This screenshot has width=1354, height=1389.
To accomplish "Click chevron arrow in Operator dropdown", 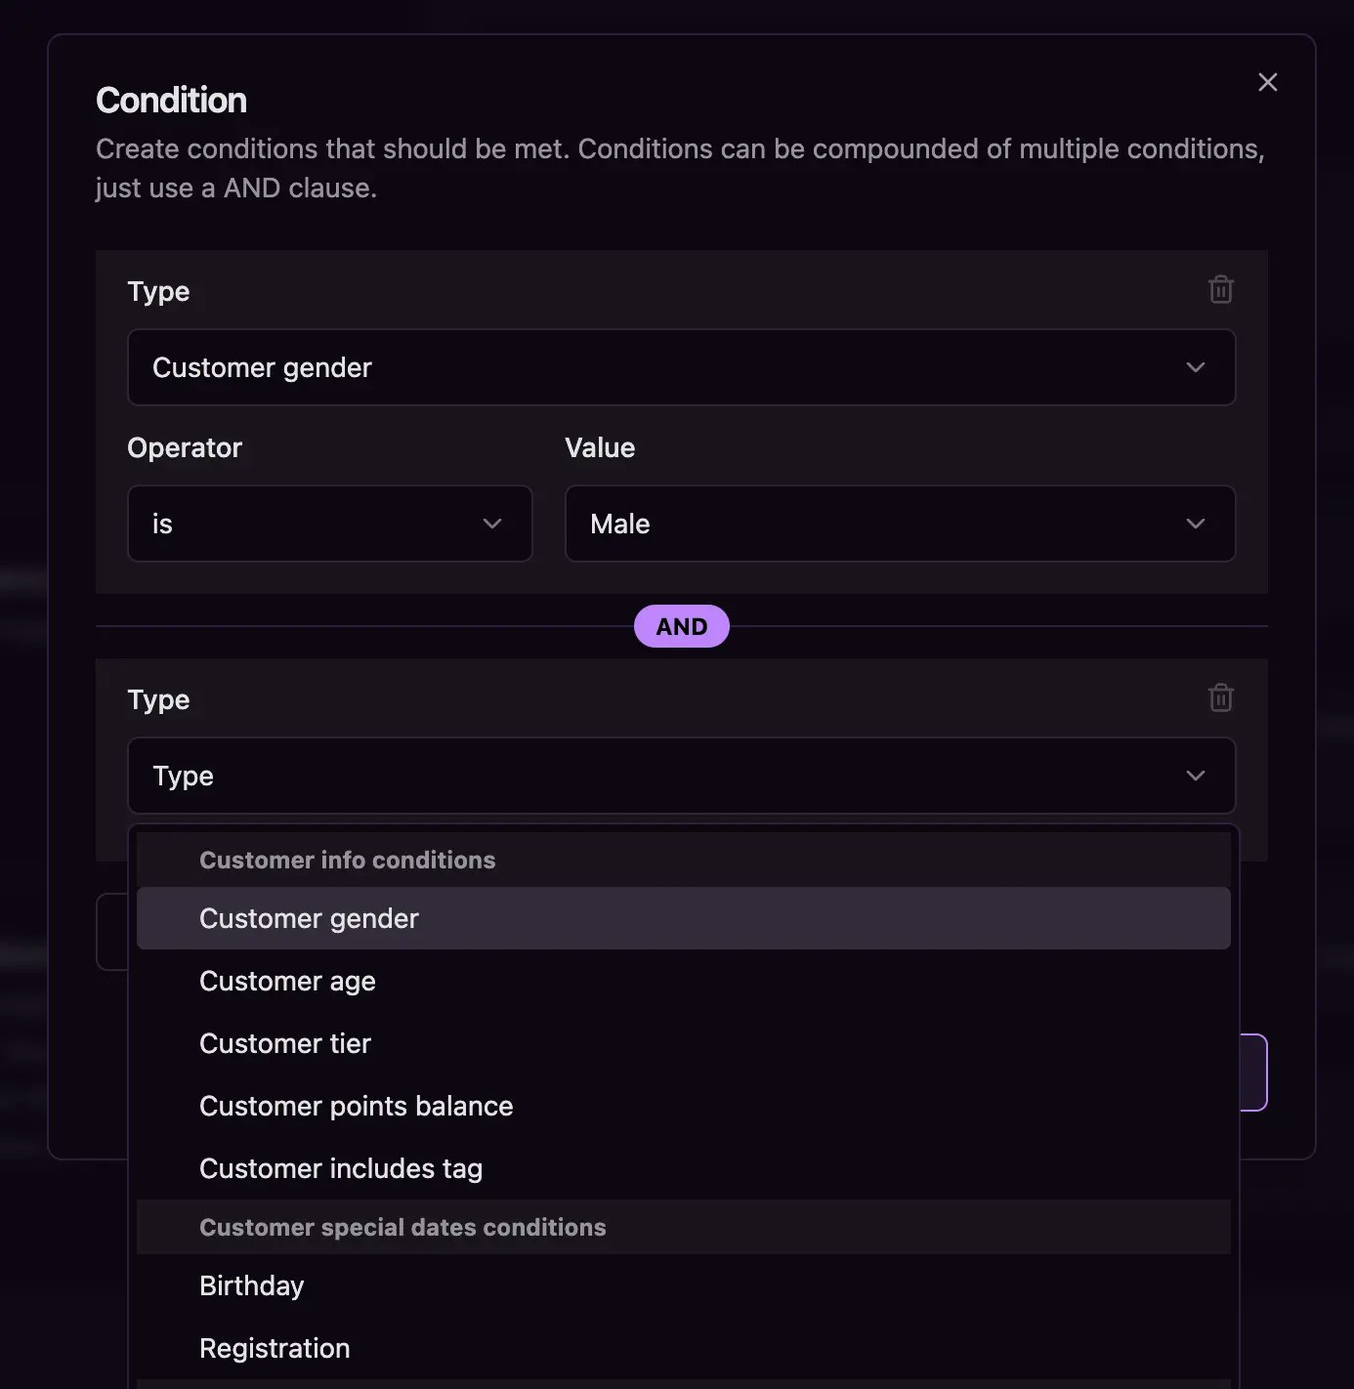I will pos(492,524).
